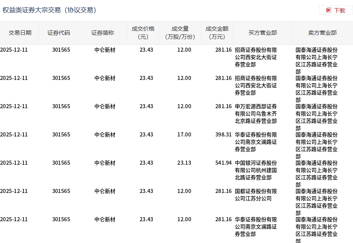
Task: Click the 17.00 volume cell
Action: [x=184, y=135]
